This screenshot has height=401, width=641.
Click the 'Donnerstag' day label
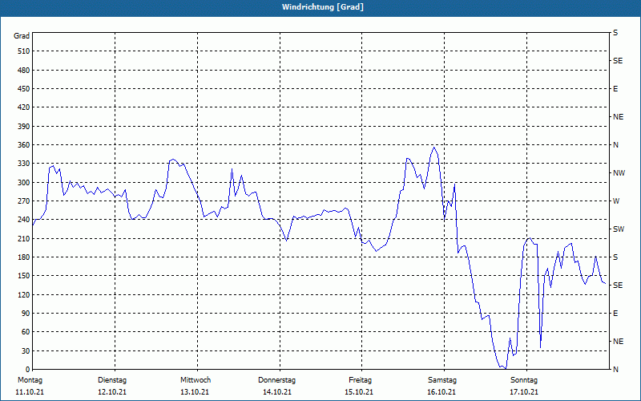point(276,380)
